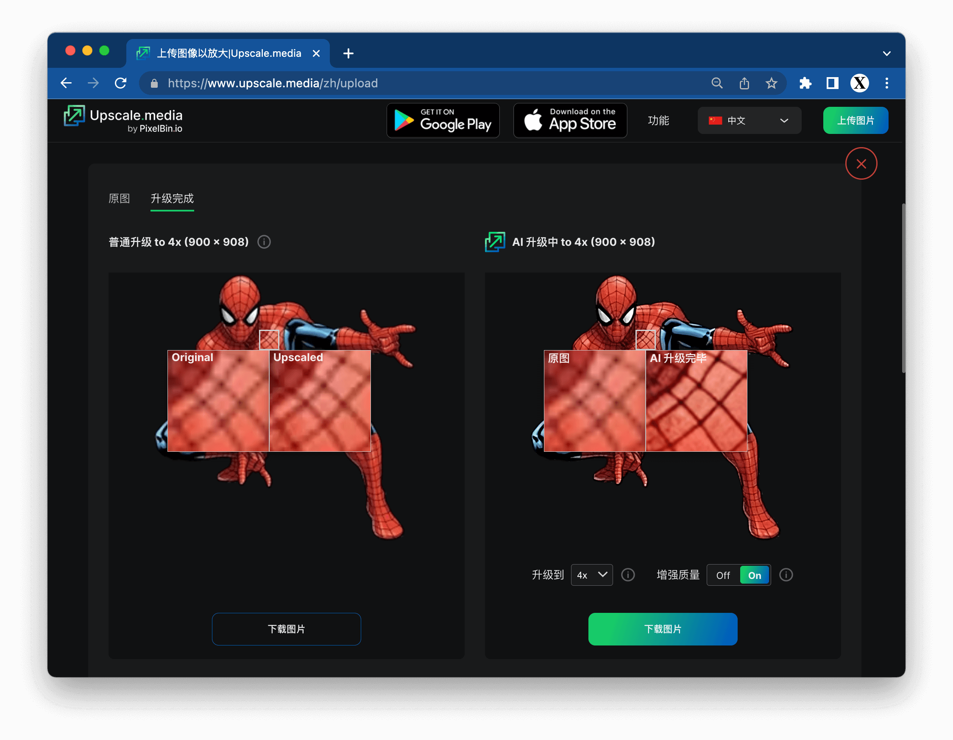
Task: Open the 4x upscale factor dropdown
Action: pos(592,575)
